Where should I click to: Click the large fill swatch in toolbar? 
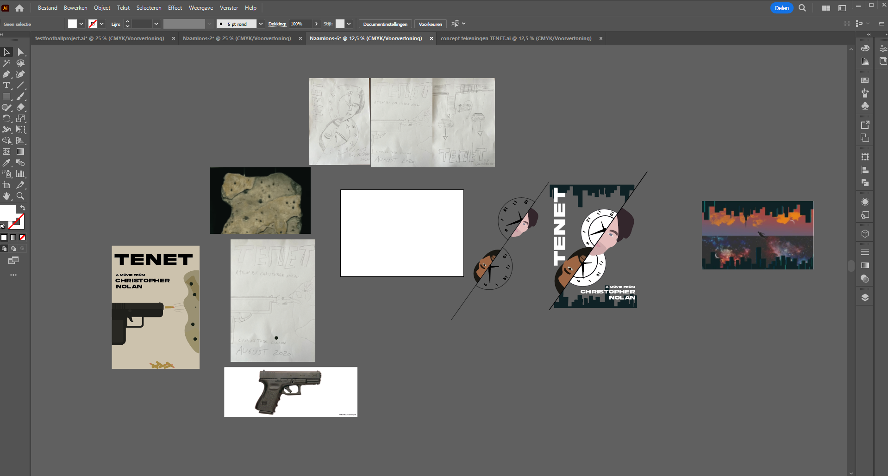8,213
